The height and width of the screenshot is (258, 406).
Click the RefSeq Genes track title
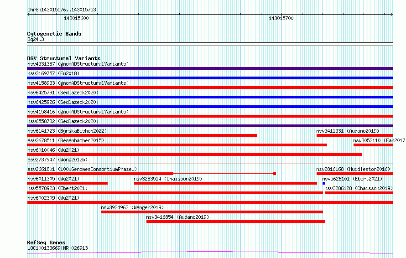[46, 243]
